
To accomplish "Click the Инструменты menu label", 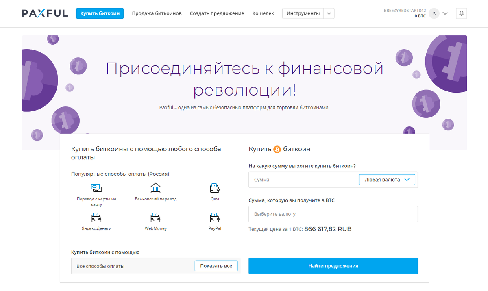I will click(x=303, y=13).
